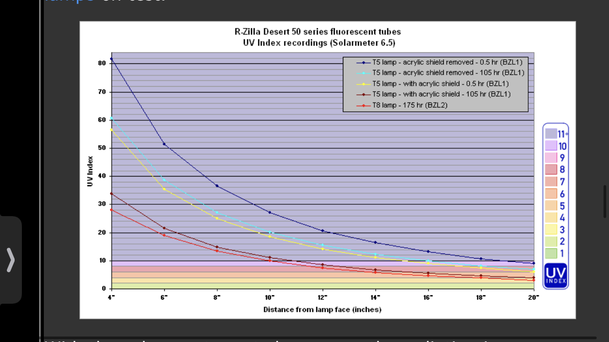
Task: Click the UV index 6 orange swatch
Action: (550, 193)
